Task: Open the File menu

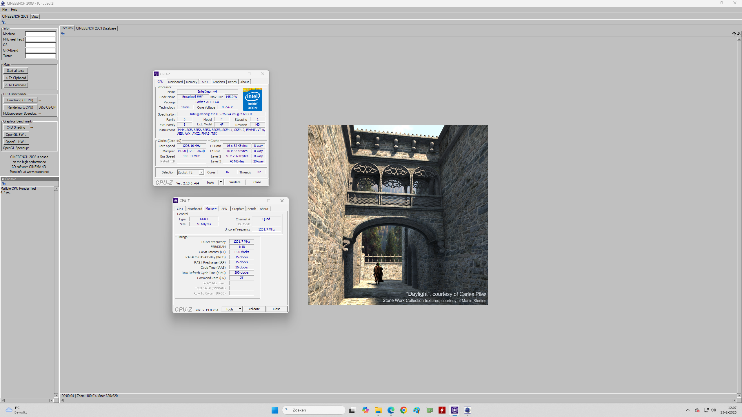Action: pyautogui.click(x=4, y=10)
